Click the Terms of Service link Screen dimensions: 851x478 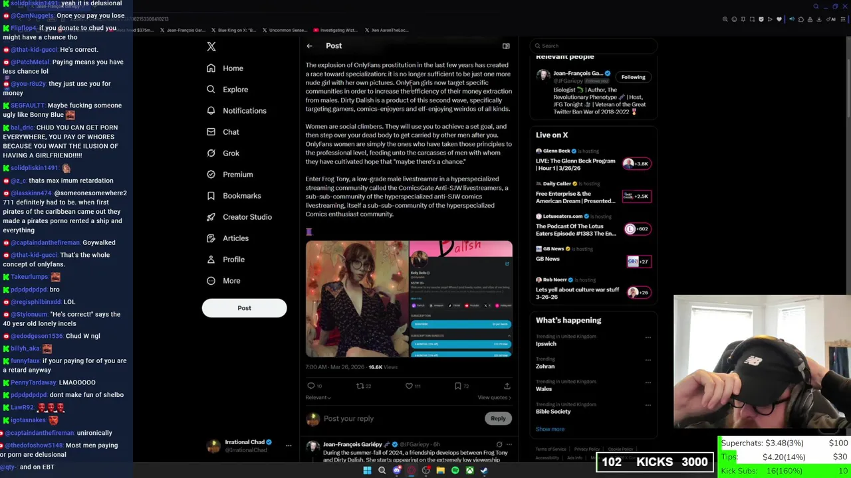tap(550, 449)
